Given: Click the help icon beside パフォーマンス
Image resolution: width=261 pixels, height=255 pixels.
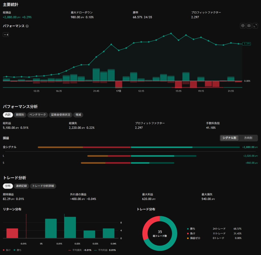Looking at the screenshot, I should coord(27,26).
